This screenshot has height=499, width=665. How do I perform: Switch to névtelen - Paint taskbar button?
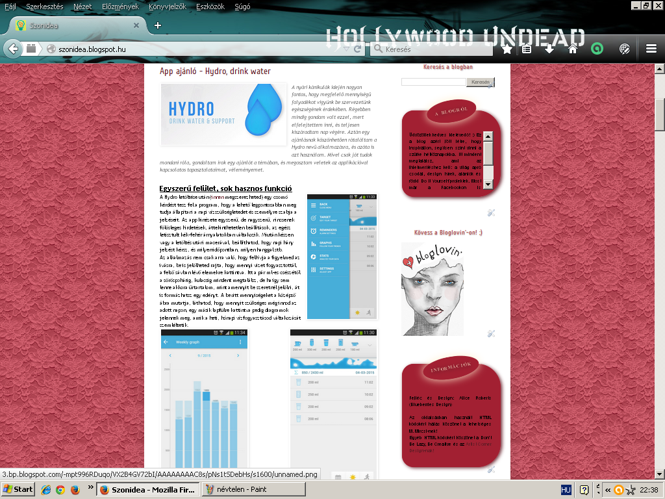coord(254,490)
